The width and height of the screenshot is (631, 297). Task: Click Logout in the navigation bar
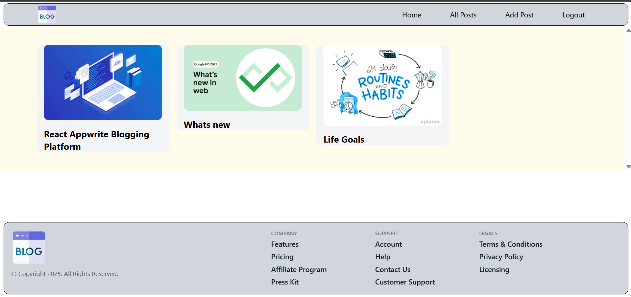(x=573, y=15)
